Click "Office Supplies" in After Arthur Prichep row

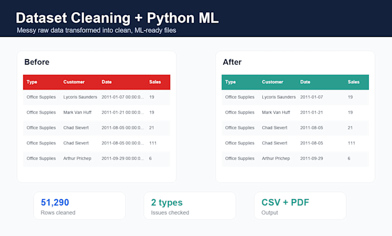click(x=239, y=159)
